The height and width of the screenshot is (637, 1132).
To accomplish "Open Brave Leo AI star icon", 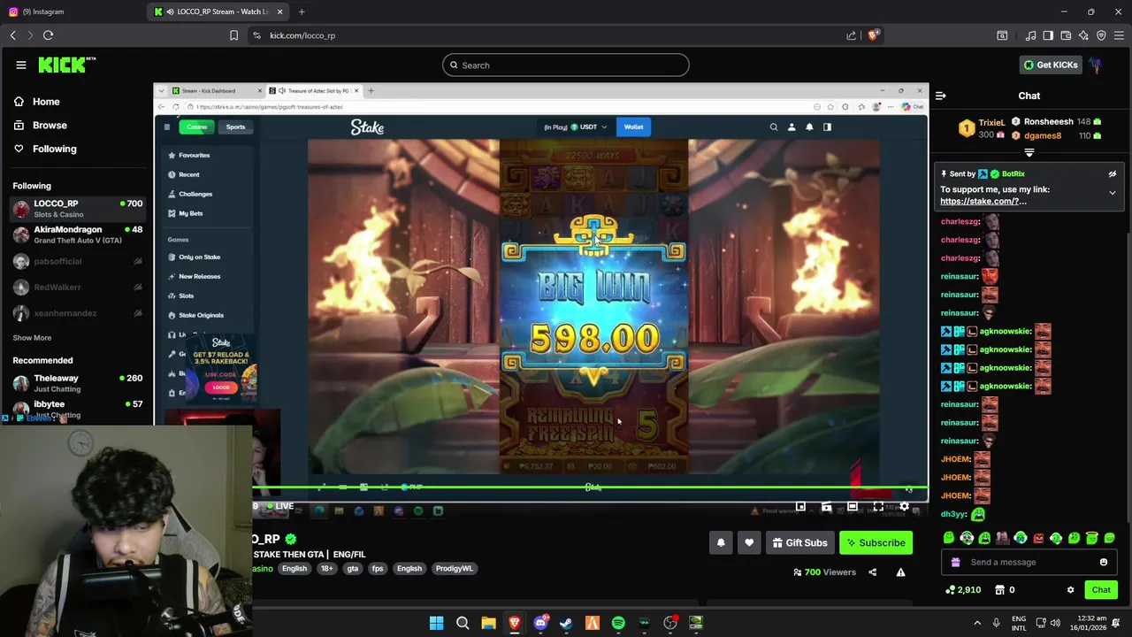I will coord(1083,35).
